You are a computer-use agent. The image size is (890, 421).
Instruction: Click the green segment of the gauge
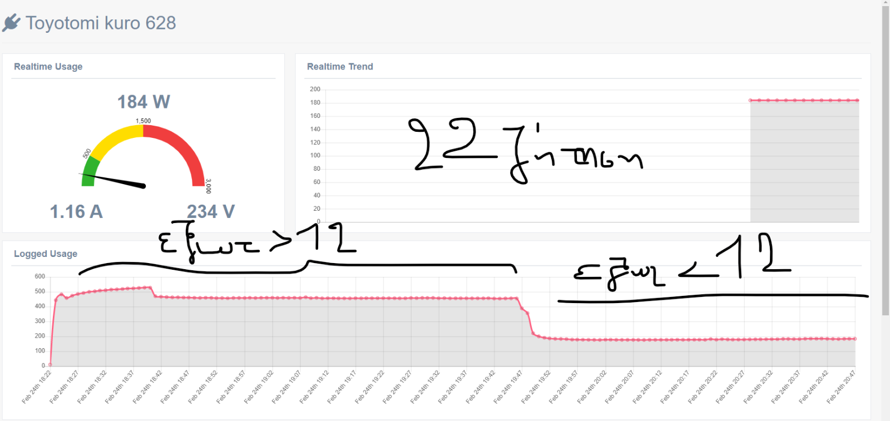click(x=89, y=171)
